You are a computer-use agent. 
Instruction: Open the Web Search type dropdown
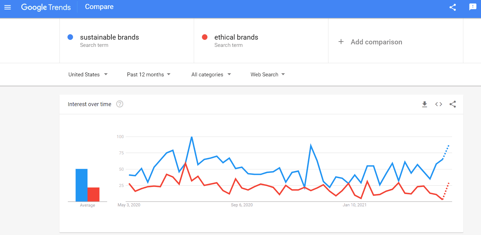[268, 74]
